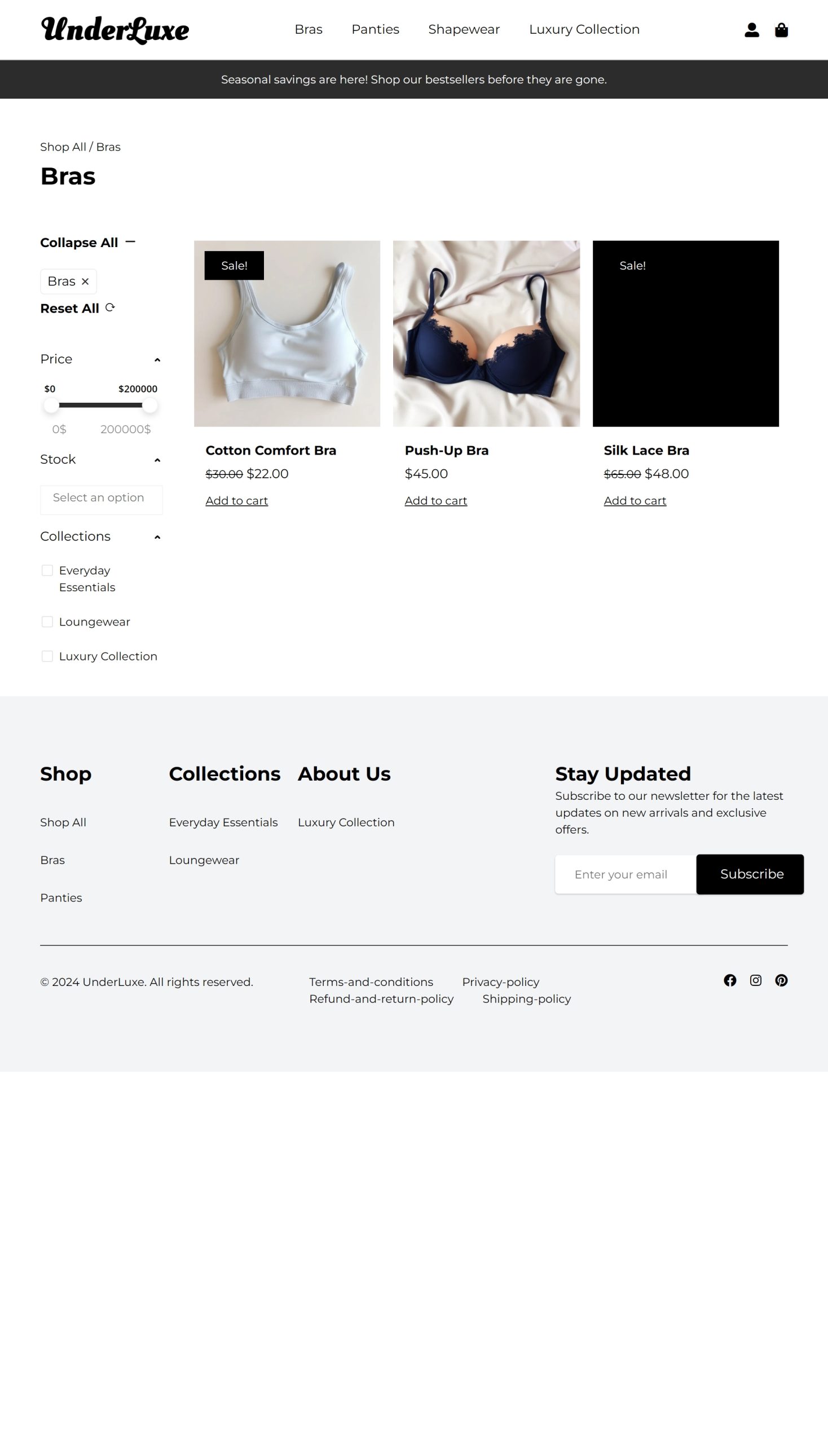Open the shopping bag cart icon
Screen dimensions: 828x1444
coord(781,29)
